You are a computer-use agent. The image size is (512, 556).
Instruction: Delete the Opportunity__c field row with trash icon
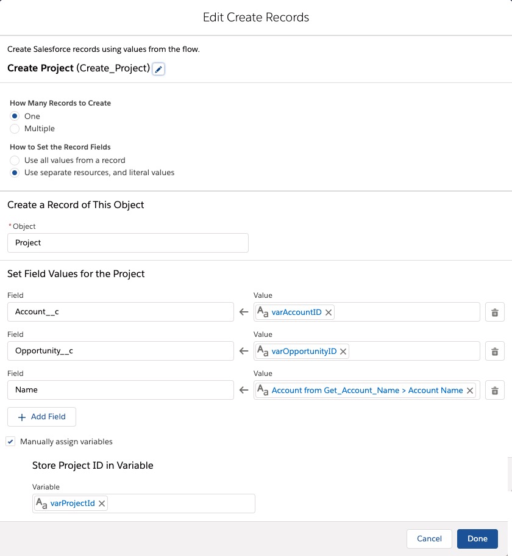click(495, 351)
